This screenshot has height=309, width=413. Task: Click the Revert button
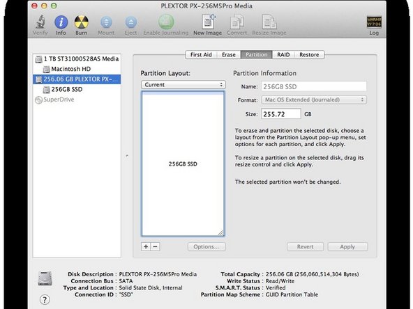(306, 247)
